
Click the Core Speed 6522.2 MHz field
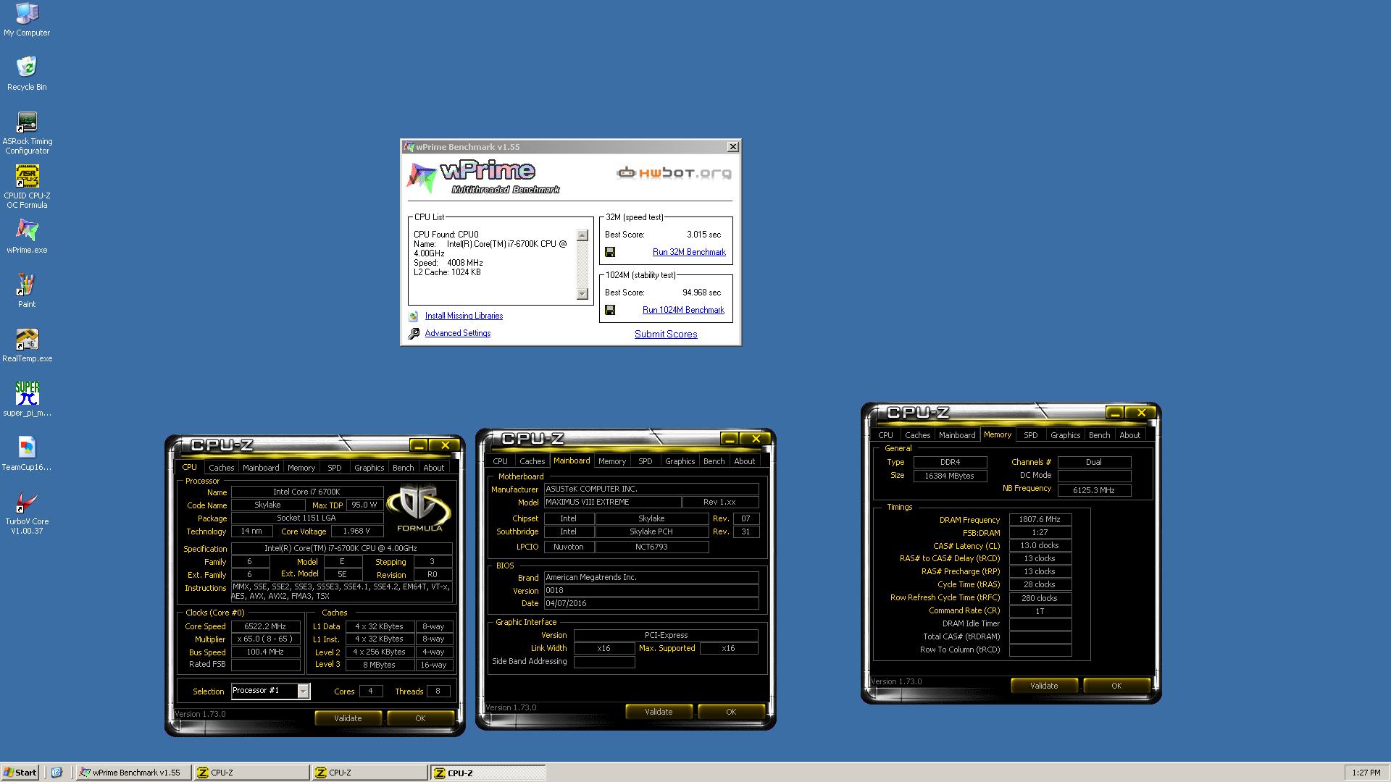coord(265,626)
